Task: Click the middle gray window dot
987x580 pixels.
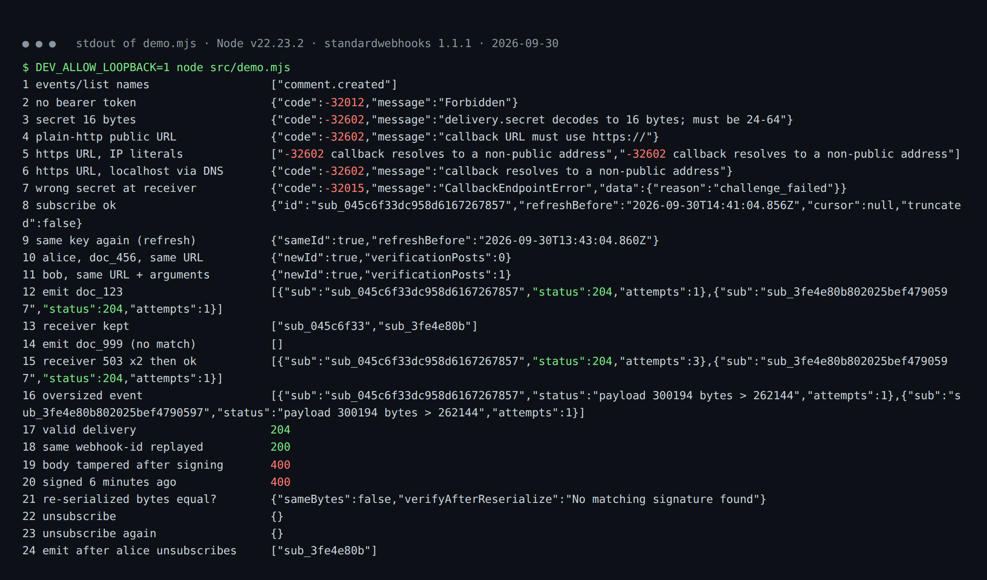Action: (39, 44)
